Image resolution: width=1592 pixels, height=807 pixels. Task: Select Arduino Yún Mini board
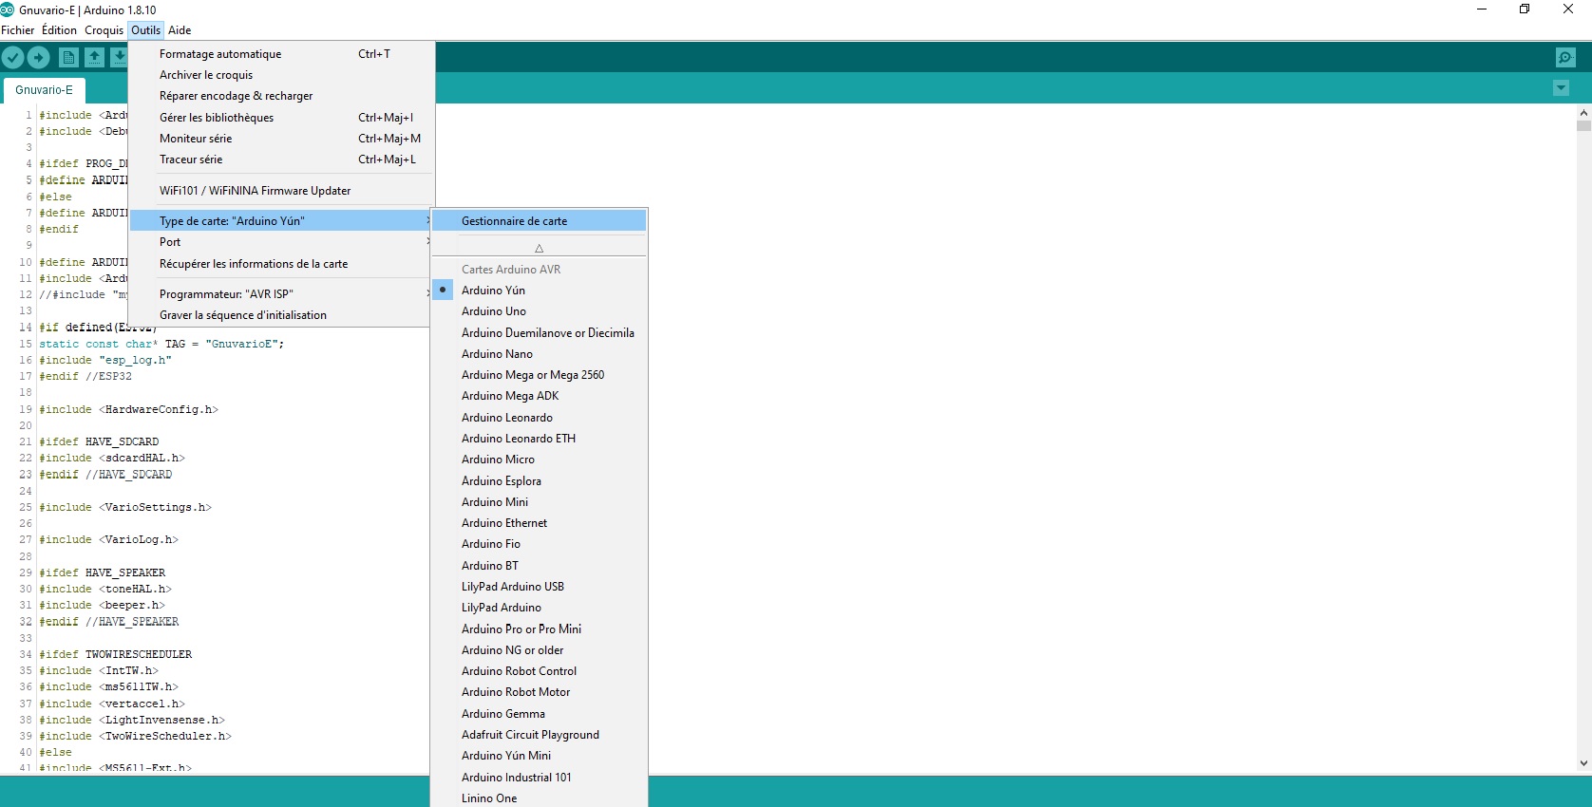[x=539, y=756]
